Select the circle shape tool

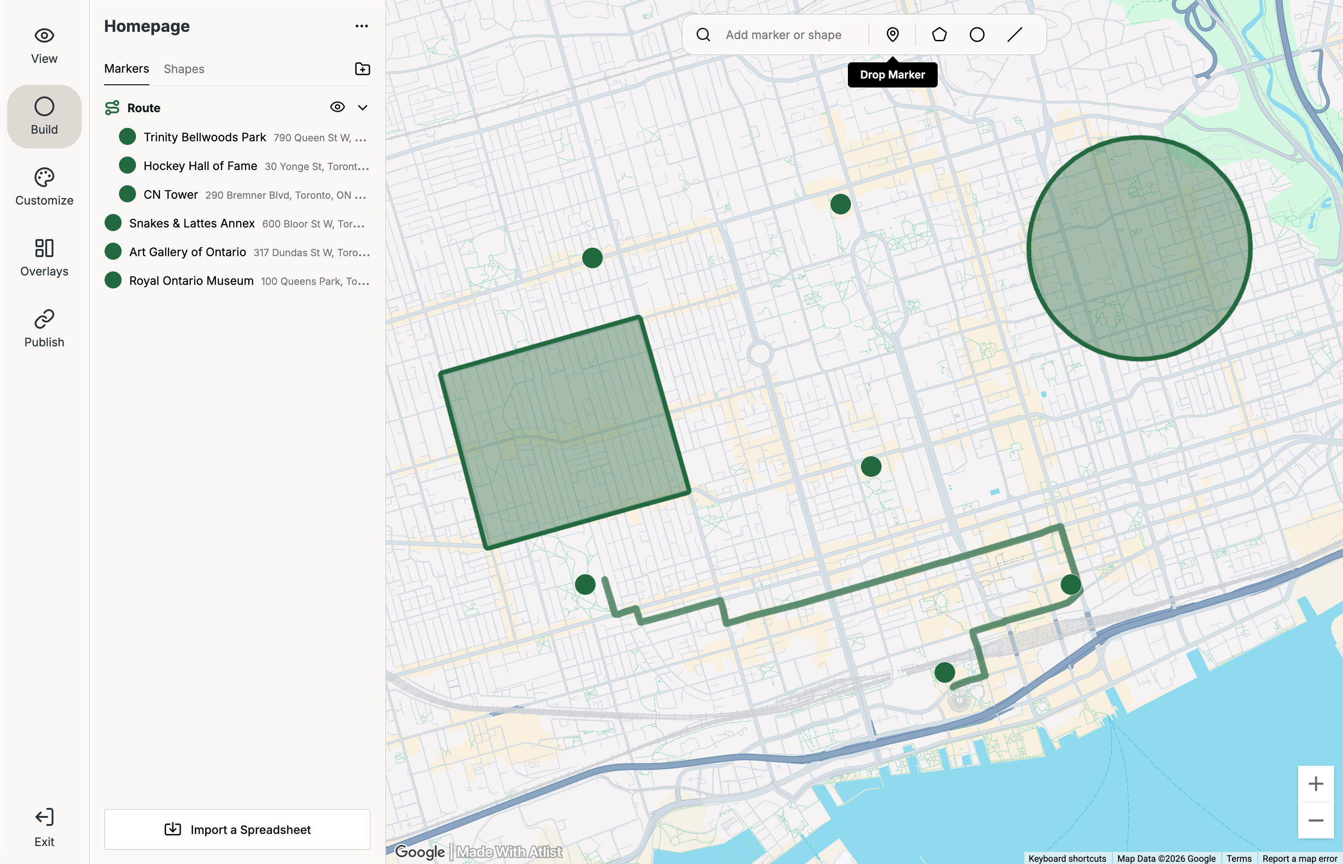click(x=977, y=35)
